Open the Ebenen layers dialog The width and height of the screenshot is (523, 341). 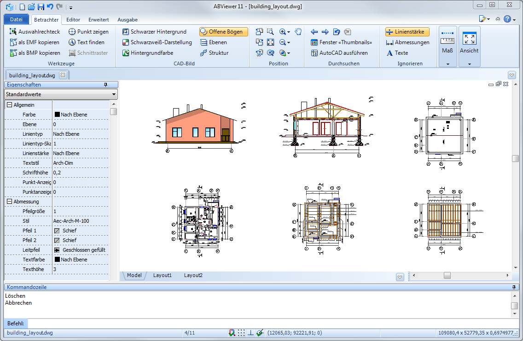click(x=214, y=42)
